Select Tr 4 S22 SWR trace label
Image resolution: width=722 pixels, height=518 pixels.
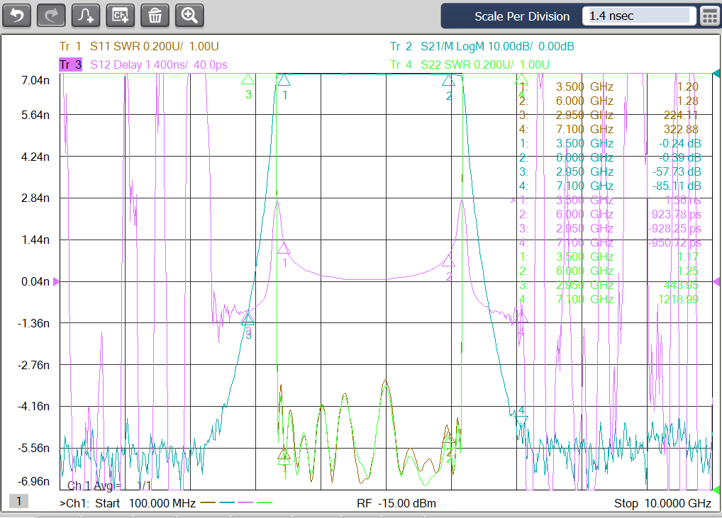(x=470, y=65)
